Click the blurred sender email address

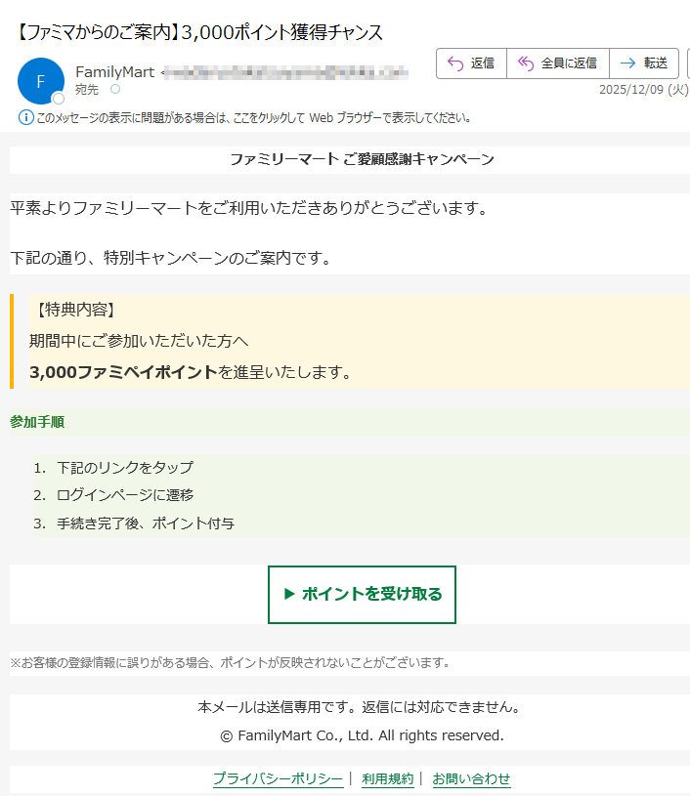tap(283, 71)
